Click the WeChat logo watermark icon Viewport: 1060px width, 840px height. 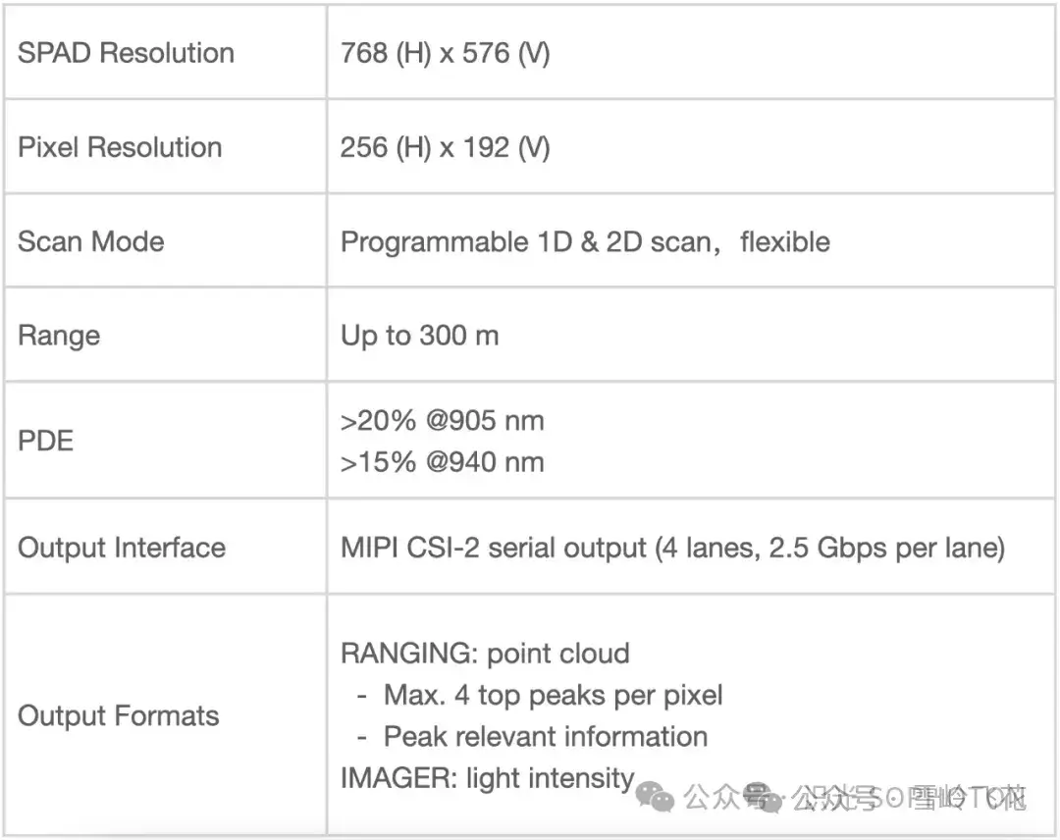tap(656, 795)
